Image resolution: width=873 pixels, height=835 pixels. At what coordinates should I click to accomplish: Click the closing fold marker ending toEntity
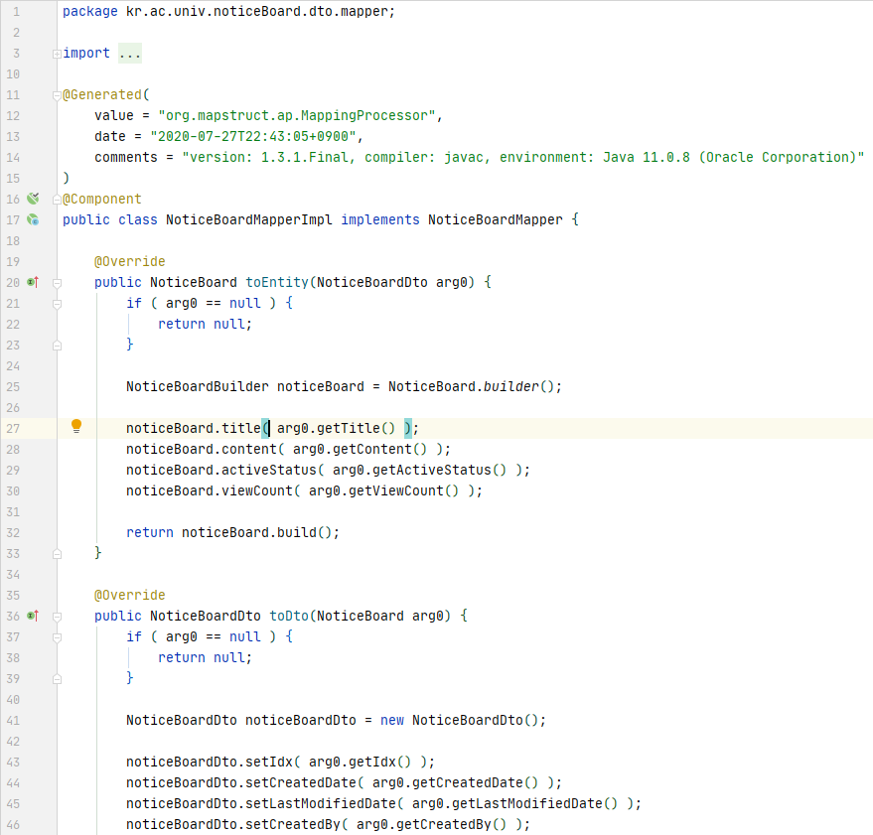pyautogui.click(x=57, y=552)
